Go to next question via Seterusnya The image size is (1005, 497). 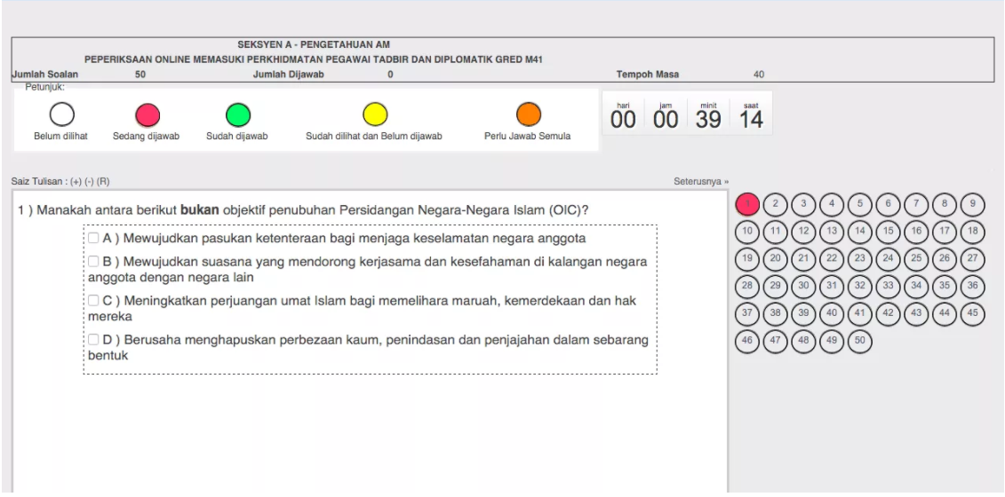click(x=700, y=181)
